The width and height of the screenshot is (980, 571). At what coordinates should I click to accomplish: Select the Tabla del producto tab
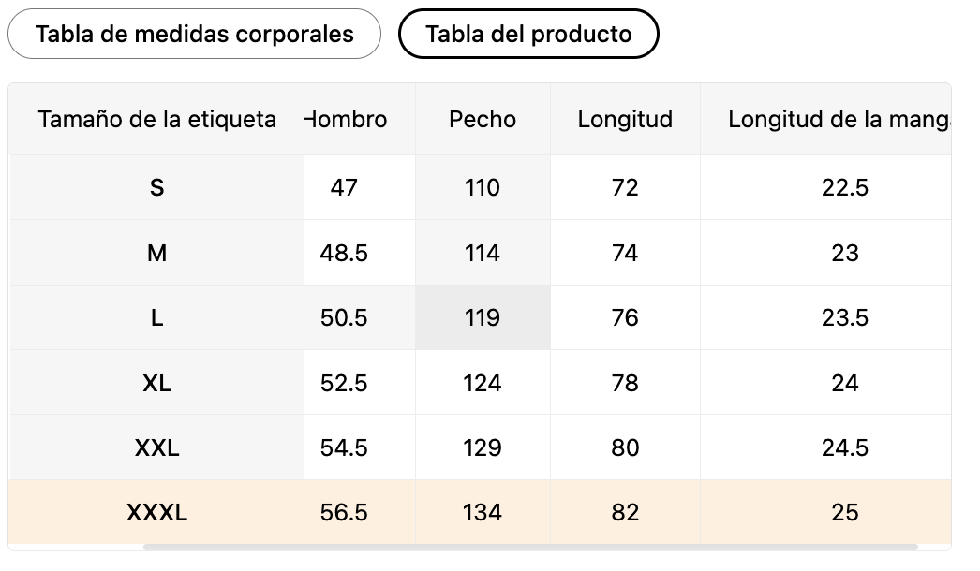click(528, 35)
